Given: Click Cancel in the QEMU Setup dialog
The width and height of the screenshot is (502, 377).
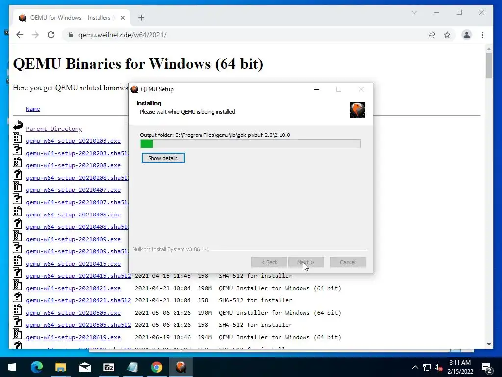Looking at the screenshot, I should [x=348, y=262].
